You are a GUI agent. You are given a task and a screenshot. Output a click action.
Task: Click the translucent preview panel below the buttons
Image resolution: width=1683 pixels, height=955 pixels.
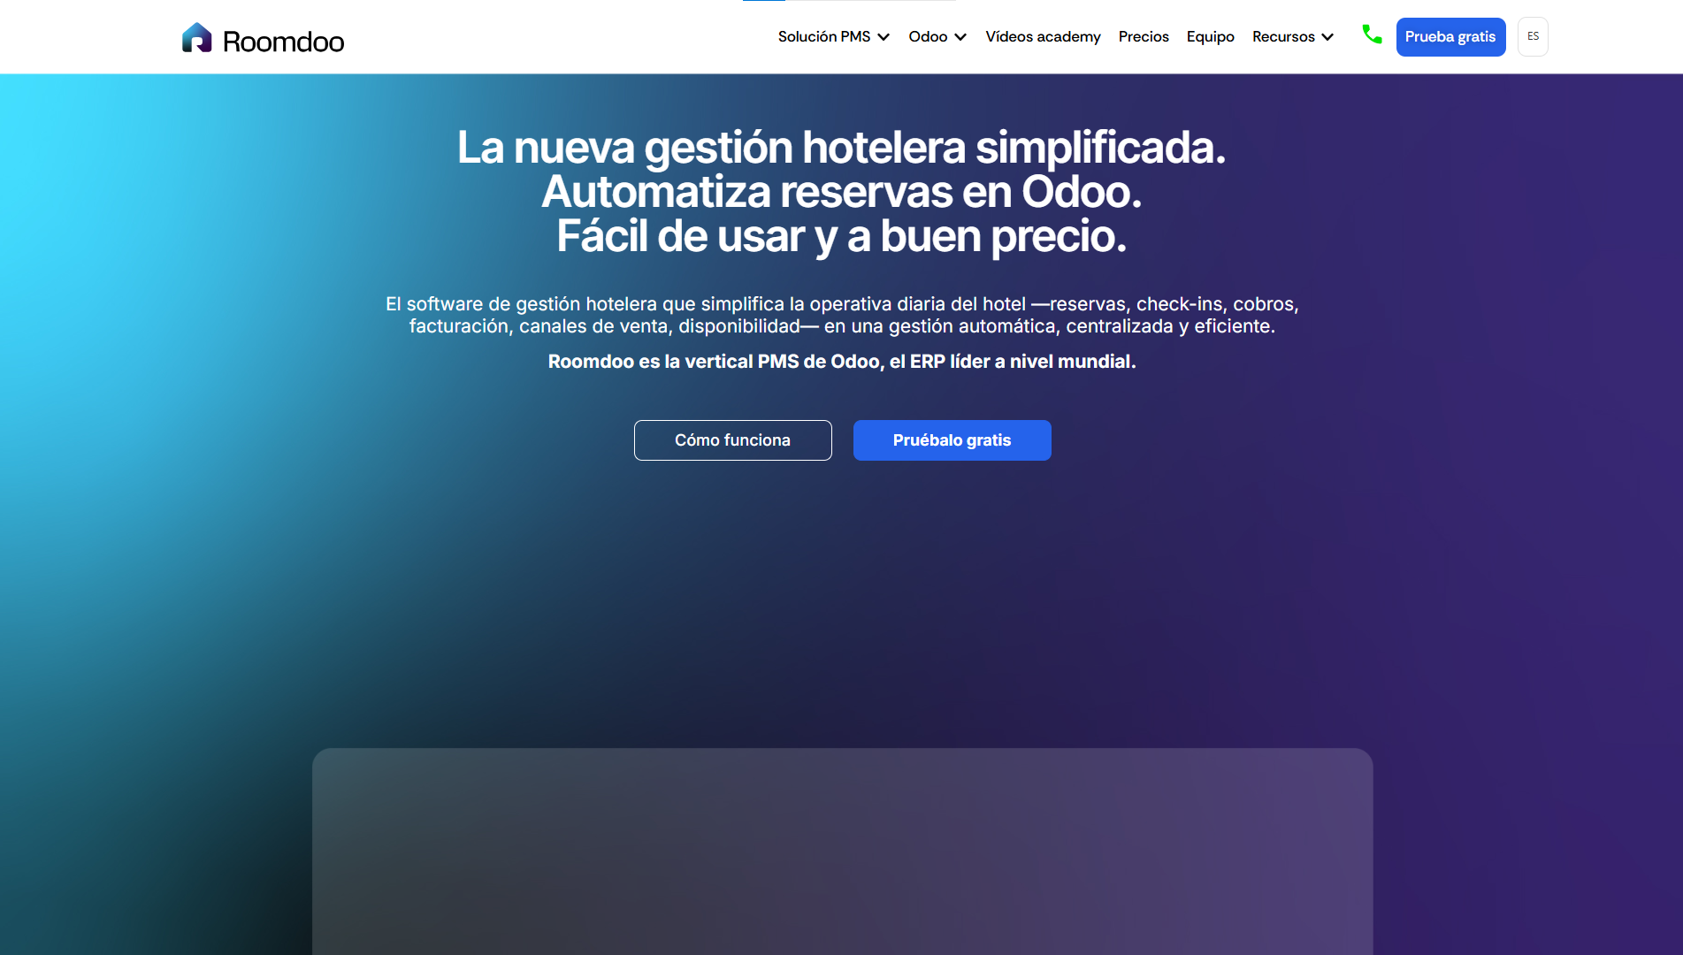coord(842,852)
